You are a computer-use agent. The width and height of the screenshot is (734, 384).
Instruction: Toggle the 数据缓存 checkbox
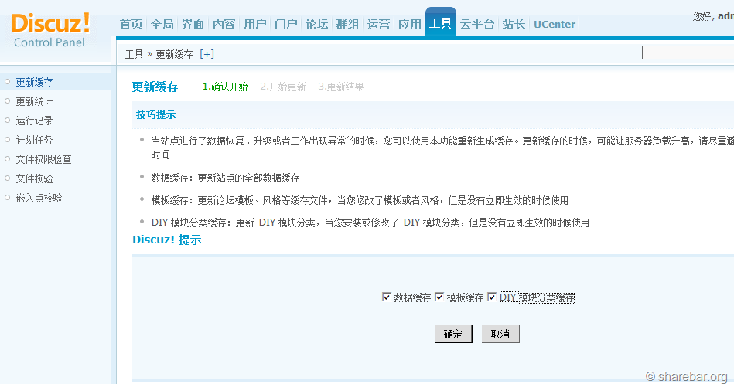tap(387, 297)
